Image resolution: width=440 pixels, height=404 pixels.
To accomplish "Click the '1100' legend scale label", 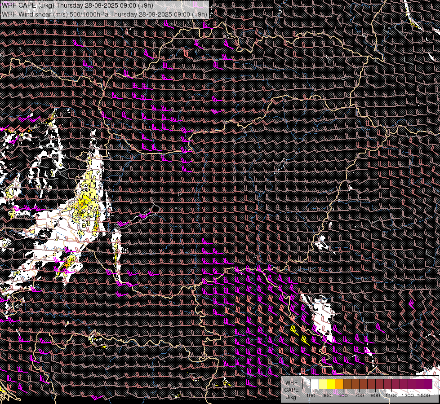I will (391, 395).
